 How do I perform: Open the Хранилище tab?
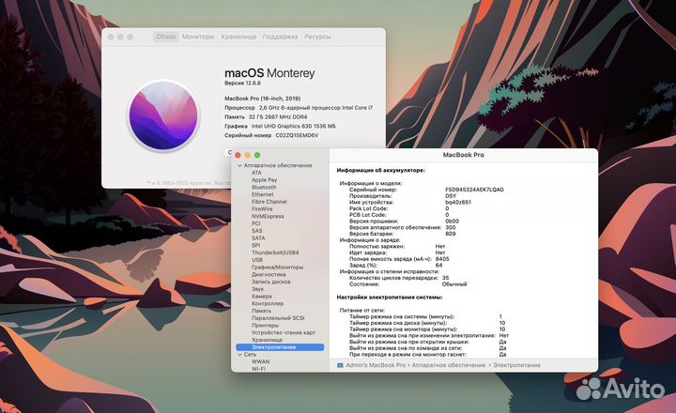pyautogui.click(x=238, y=37)
